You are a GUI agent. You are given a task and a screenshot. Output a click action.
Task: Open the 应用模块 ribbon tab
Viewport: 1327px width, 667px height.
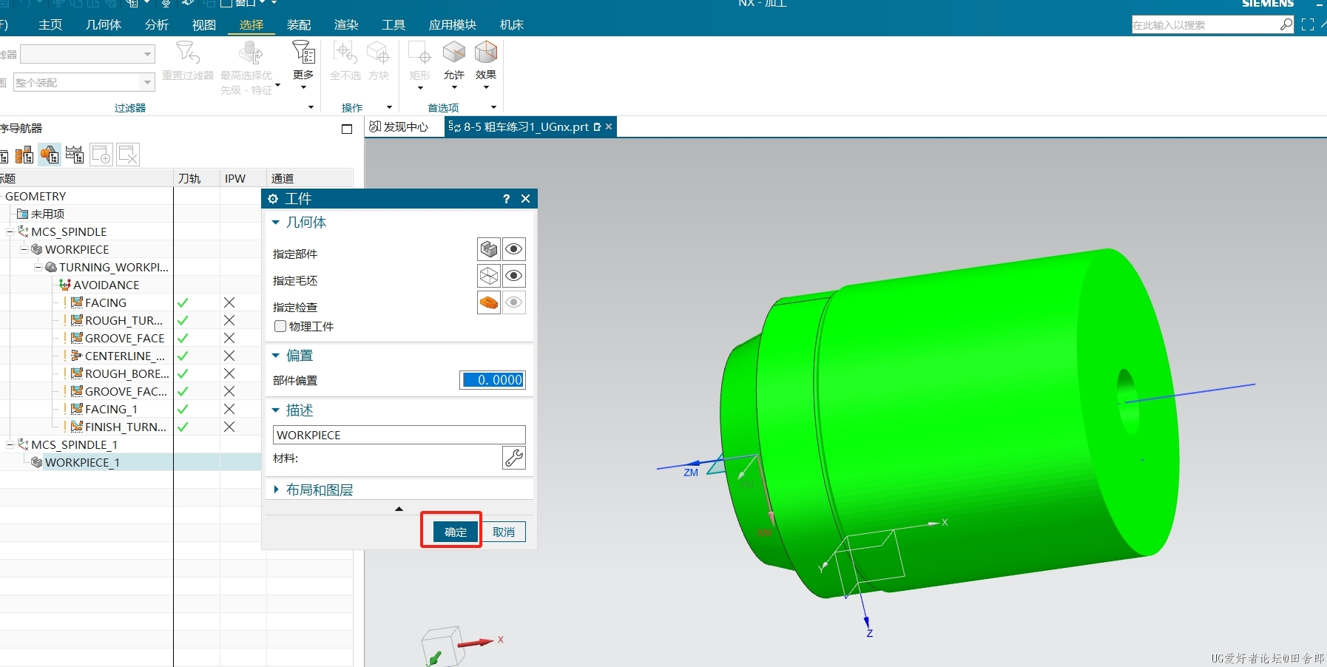453,25
